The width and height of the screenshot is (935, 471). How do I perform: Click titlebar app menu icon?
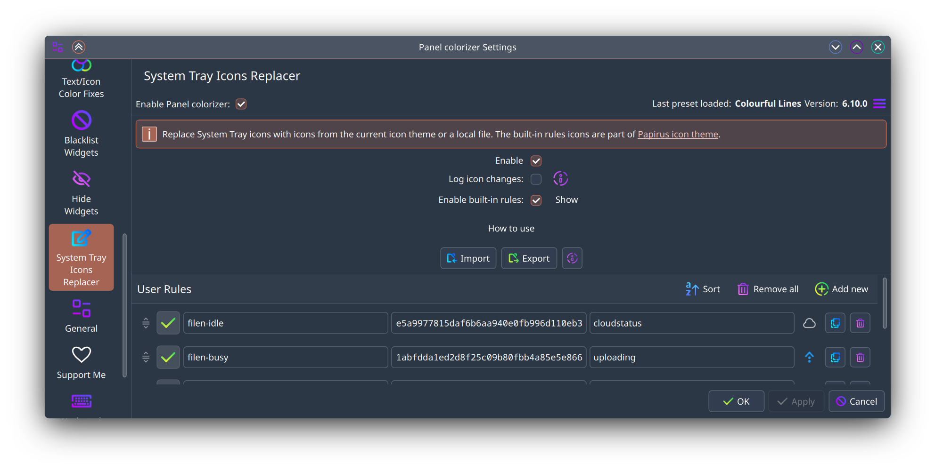coord(57,47)
